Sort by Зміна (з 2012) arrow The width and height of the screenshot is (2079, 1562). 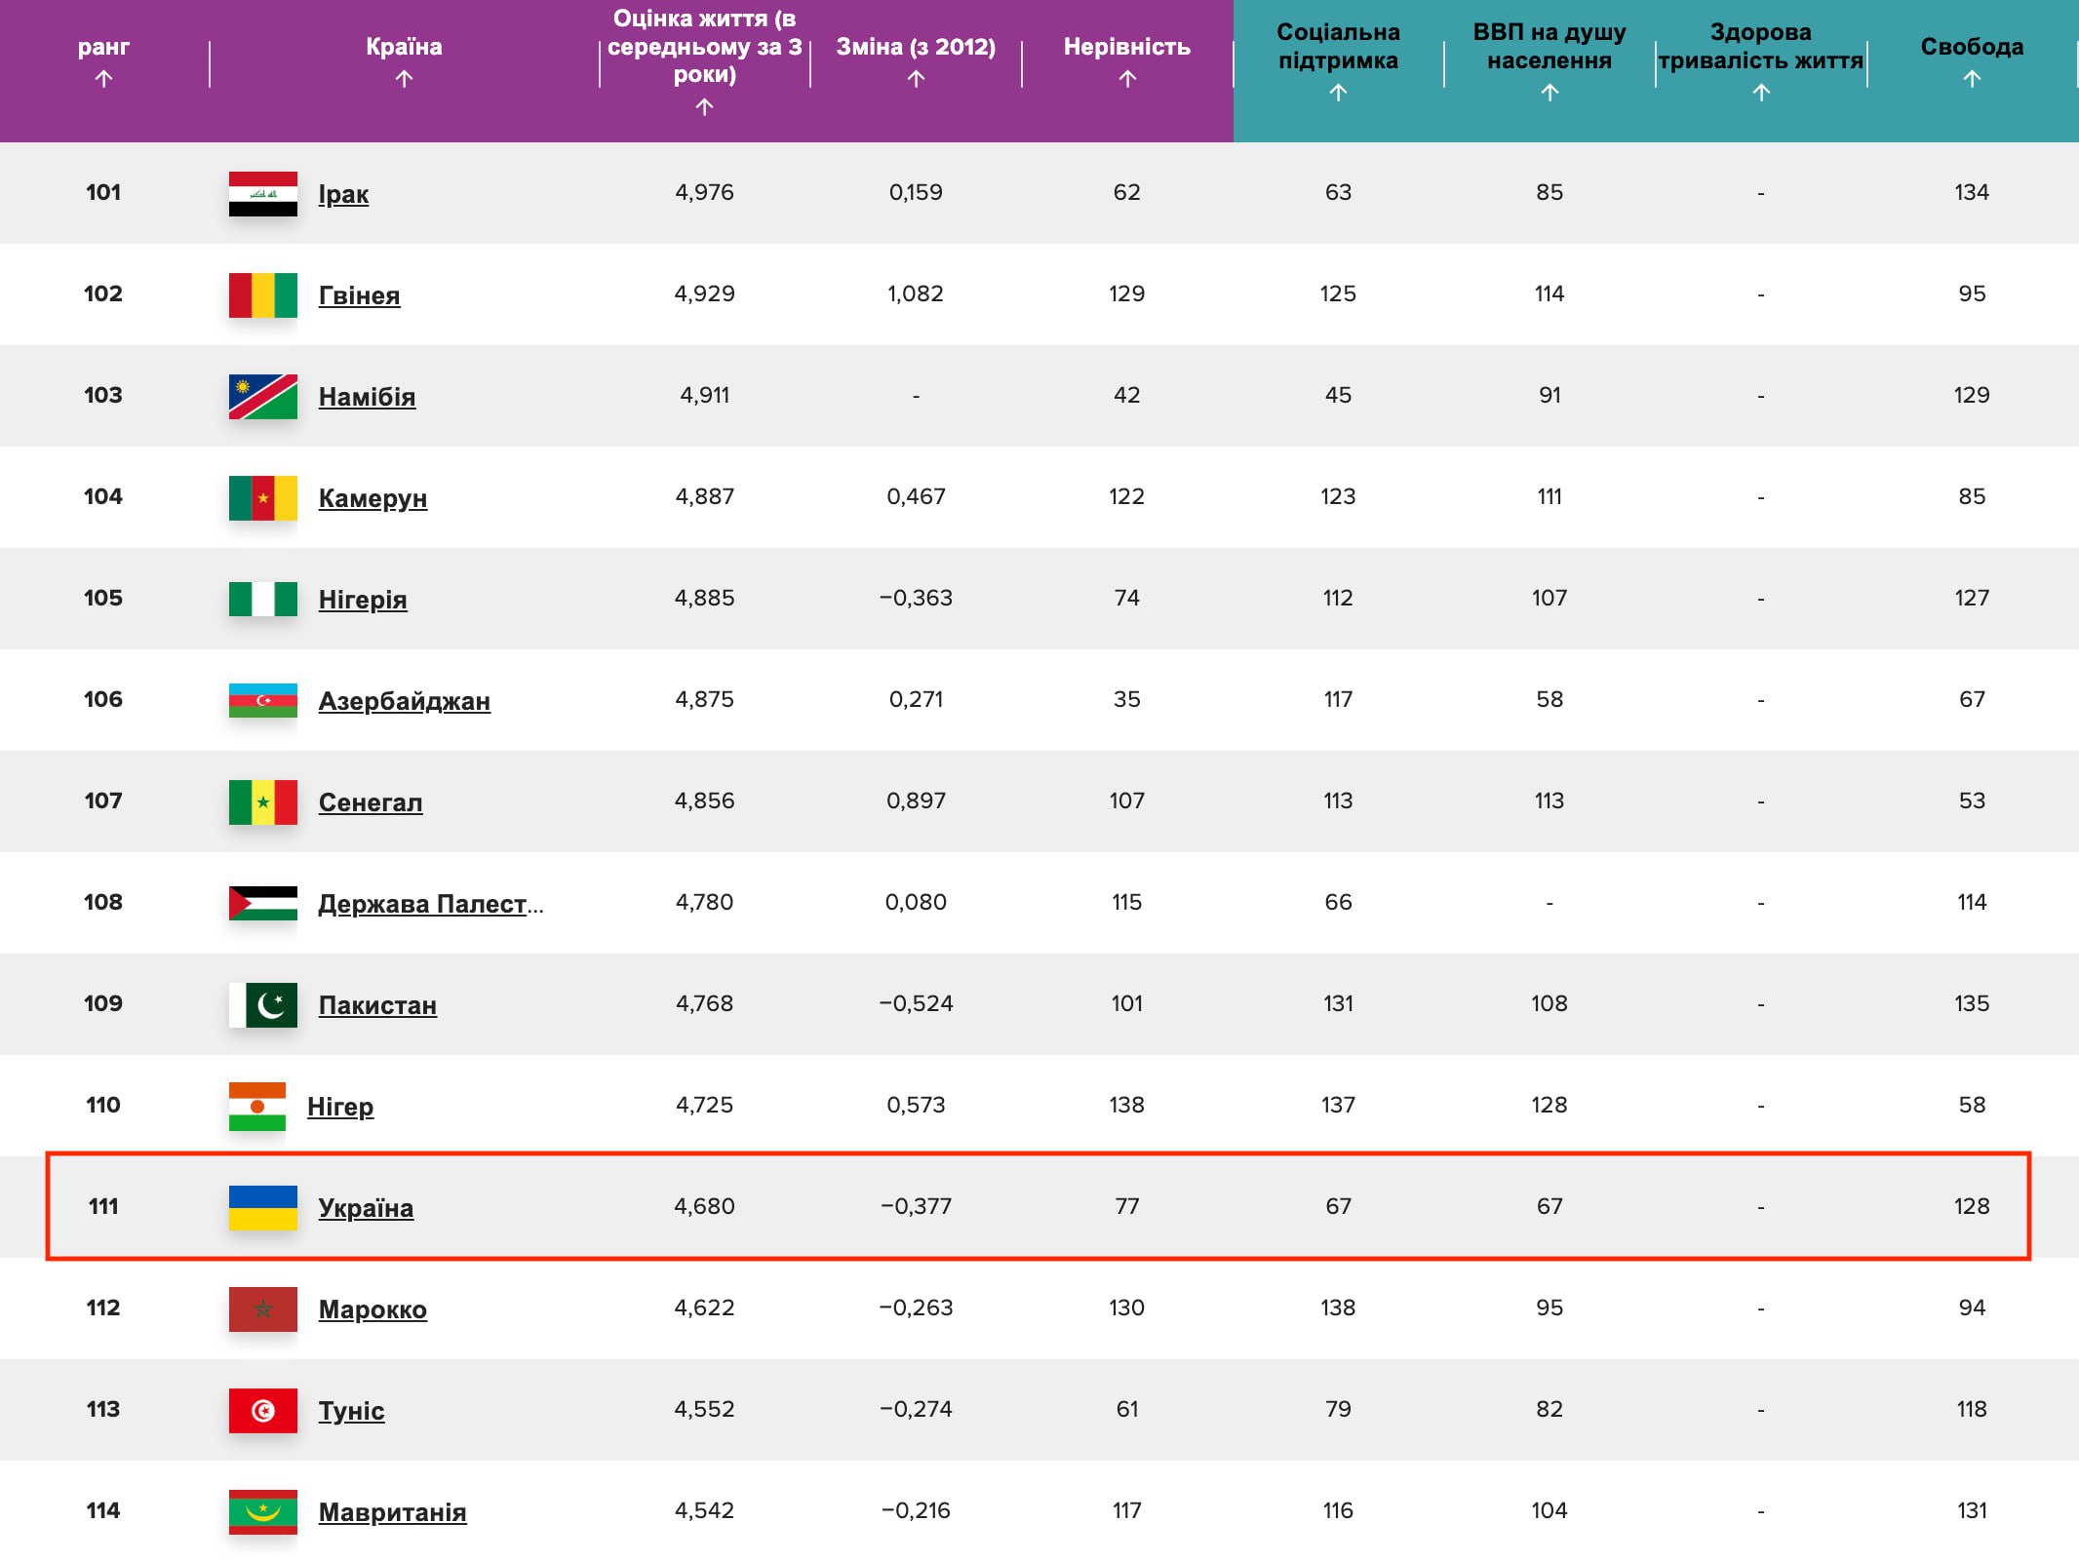(x=916, y=79)
